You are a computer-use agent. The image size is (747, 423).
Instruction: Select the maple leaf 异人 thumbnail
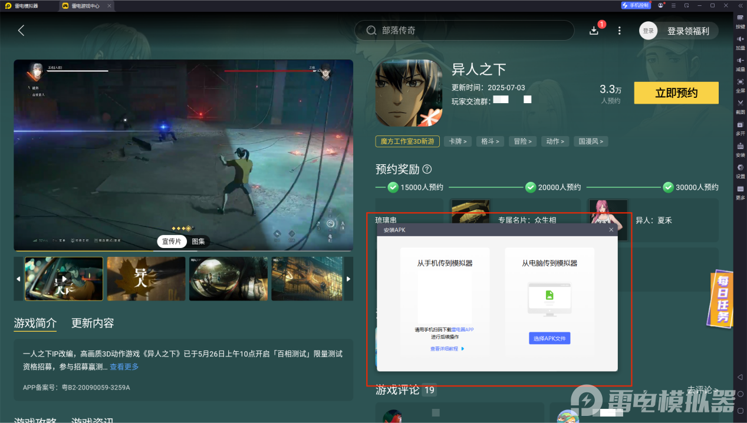(146, 279)
